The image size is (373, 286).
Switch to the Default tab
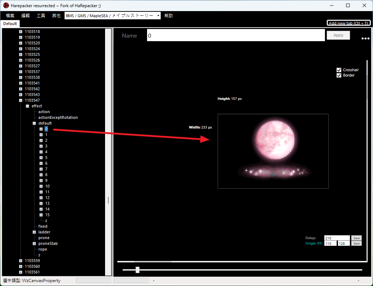[x=10, y=24]
